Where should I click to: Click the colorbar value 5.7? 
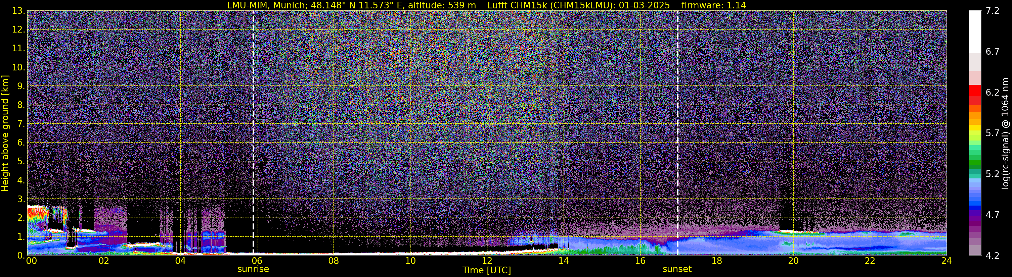[x=993, y=133]
